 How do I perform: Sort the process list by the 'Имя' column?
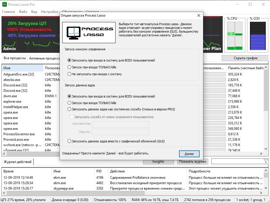point(22,68)
